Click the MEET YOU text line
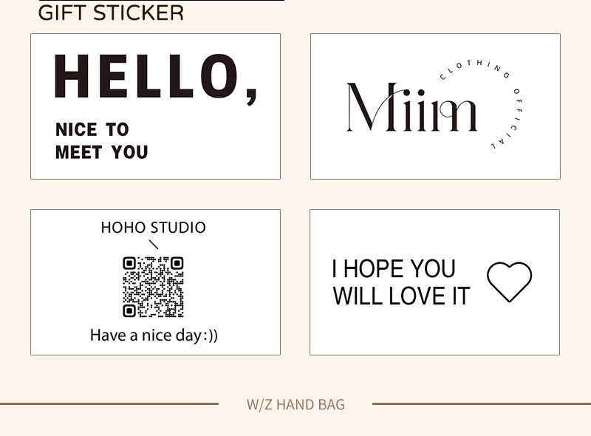 click(x=101, y=152)
